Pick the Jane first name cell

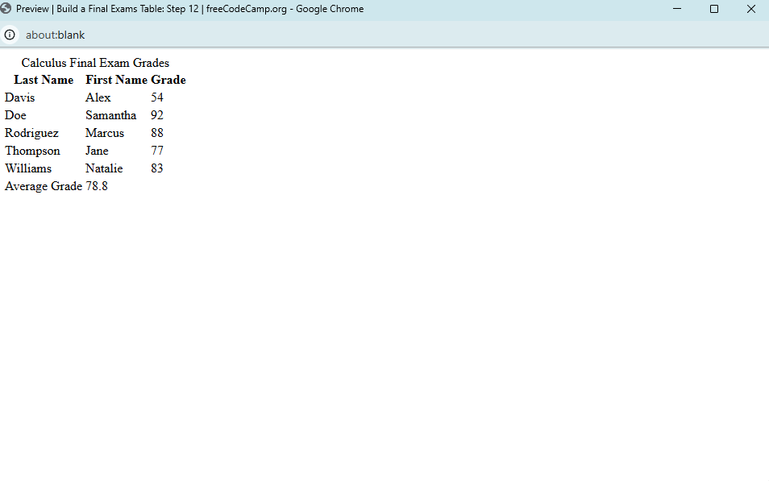(x=97, y=151)
